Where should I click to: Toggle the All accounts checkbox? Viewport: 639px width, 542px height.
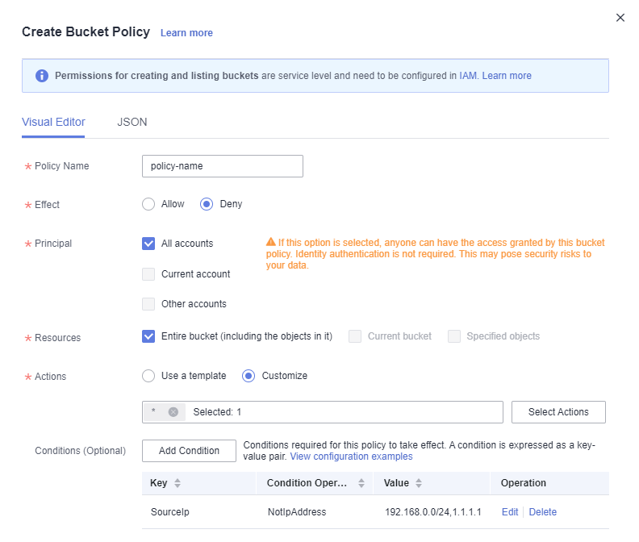click(148, 244)
